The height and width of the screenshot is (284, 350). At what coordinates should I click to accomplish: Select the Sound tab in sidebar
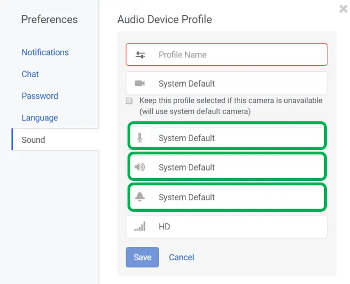click(x=33, y=140)
